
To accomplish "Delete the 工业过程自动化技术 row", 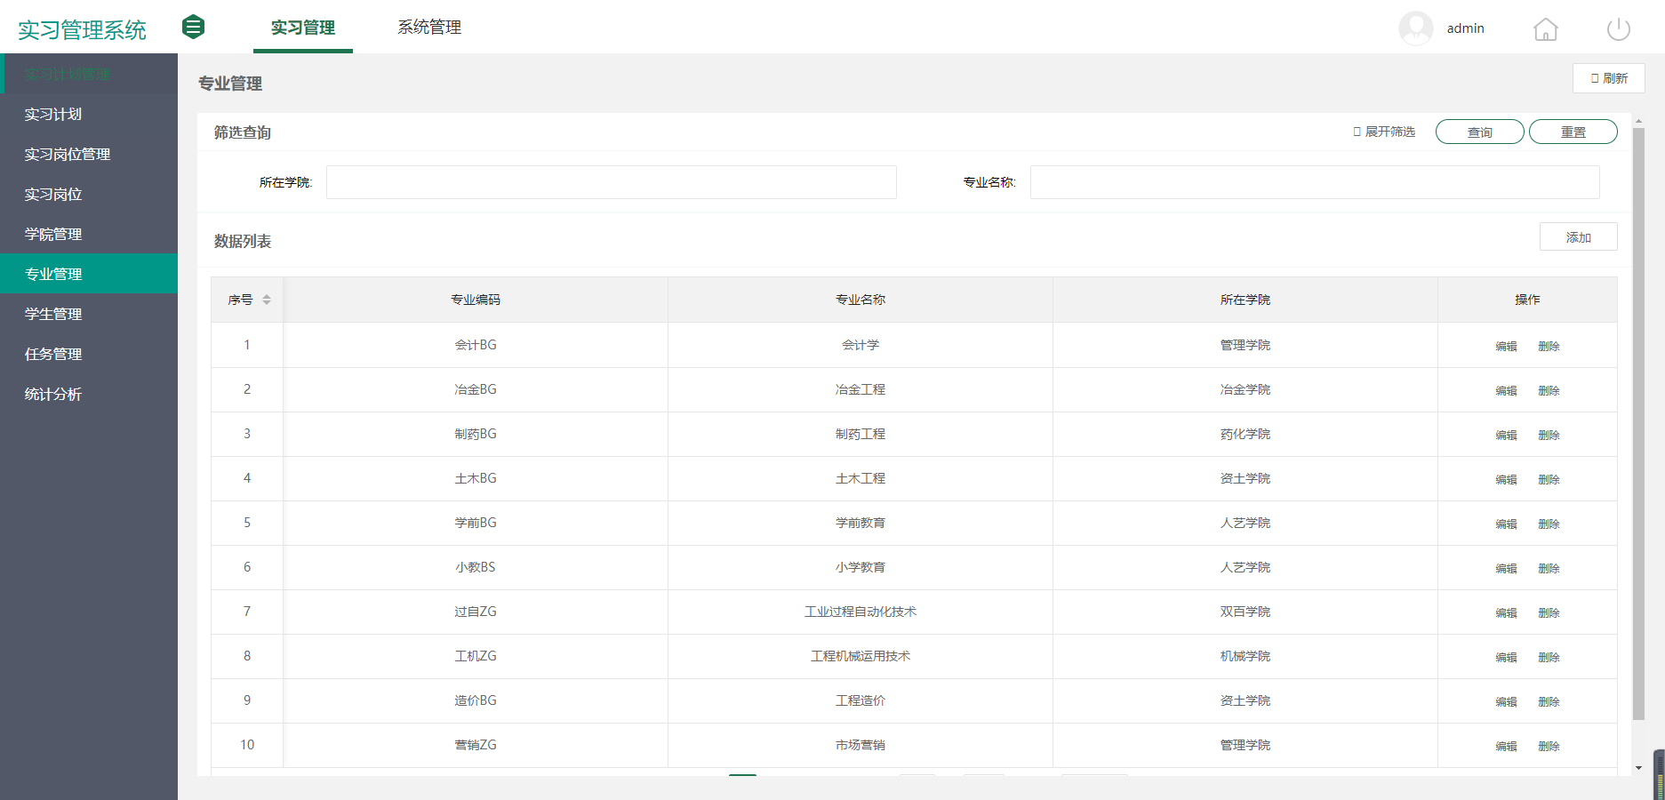I will [1549, 612].
